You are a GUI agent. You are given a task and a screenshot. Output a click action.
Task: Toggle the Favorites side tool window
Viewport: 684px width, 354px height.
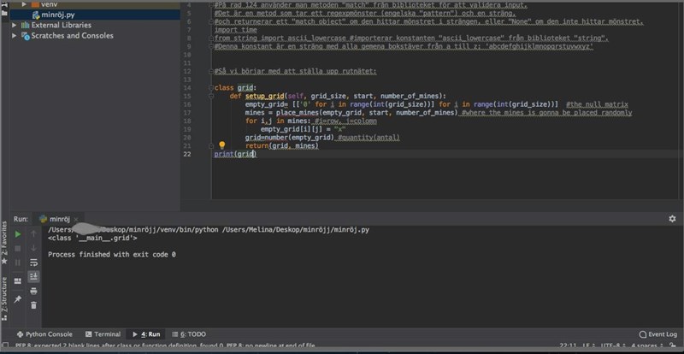(4, 240)
